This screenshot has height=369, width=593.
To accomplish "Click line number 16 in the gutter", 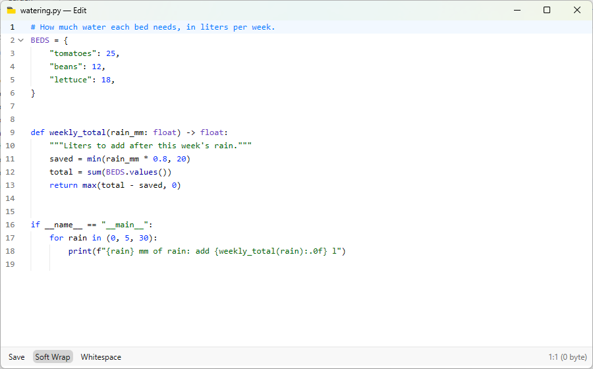I will coord(10,225).
